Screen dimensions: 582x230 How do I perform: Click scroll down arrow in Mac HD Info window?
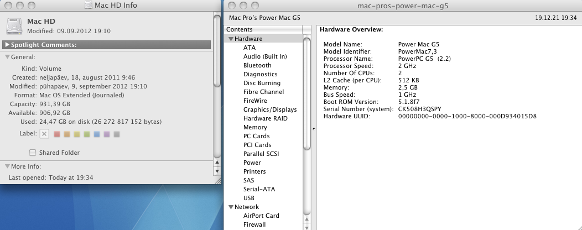tap(217, 171)
